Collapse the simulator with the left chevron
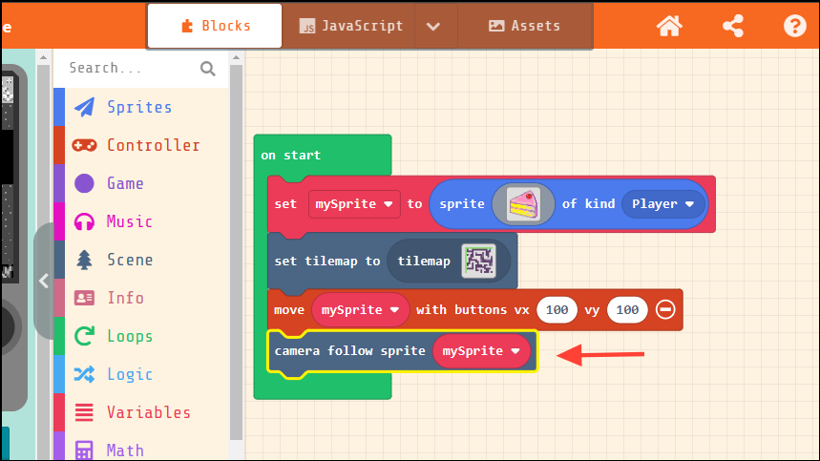Image resolution: width=820 pixels, height=461 pixels. (43, 281)
